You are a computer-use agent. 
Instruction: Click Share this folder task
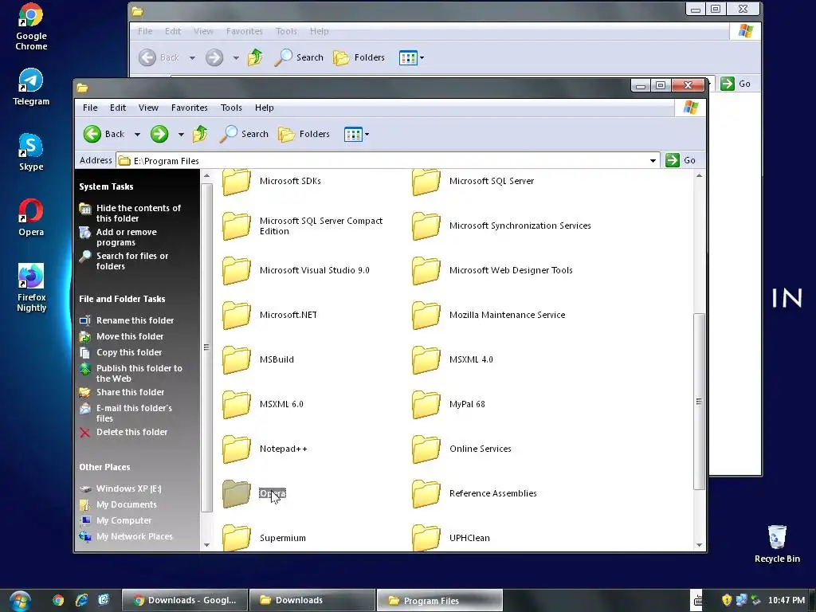130,392
